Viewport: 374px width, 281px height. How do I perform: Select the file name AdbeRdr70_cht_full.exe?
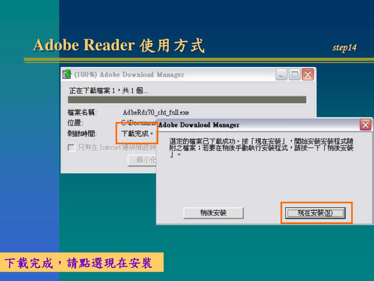(x=156, y=112)
